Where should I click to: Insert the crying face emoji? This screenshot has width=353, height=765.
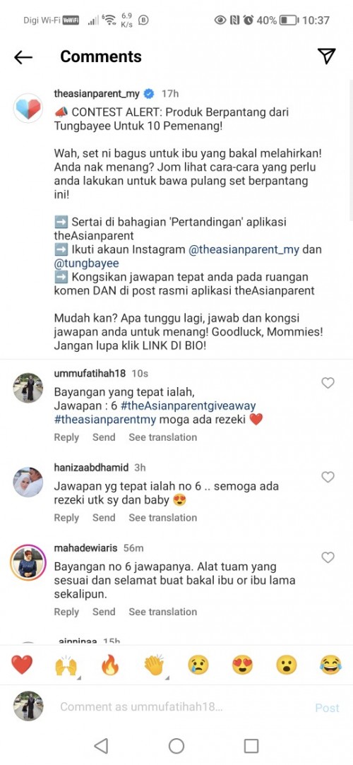point(198,665)
